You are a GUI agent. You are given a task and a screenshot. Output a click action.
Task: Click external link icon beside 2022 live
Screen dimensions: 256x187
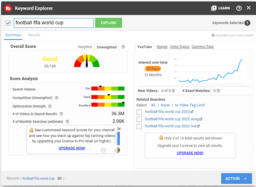[x=198, y=126]
